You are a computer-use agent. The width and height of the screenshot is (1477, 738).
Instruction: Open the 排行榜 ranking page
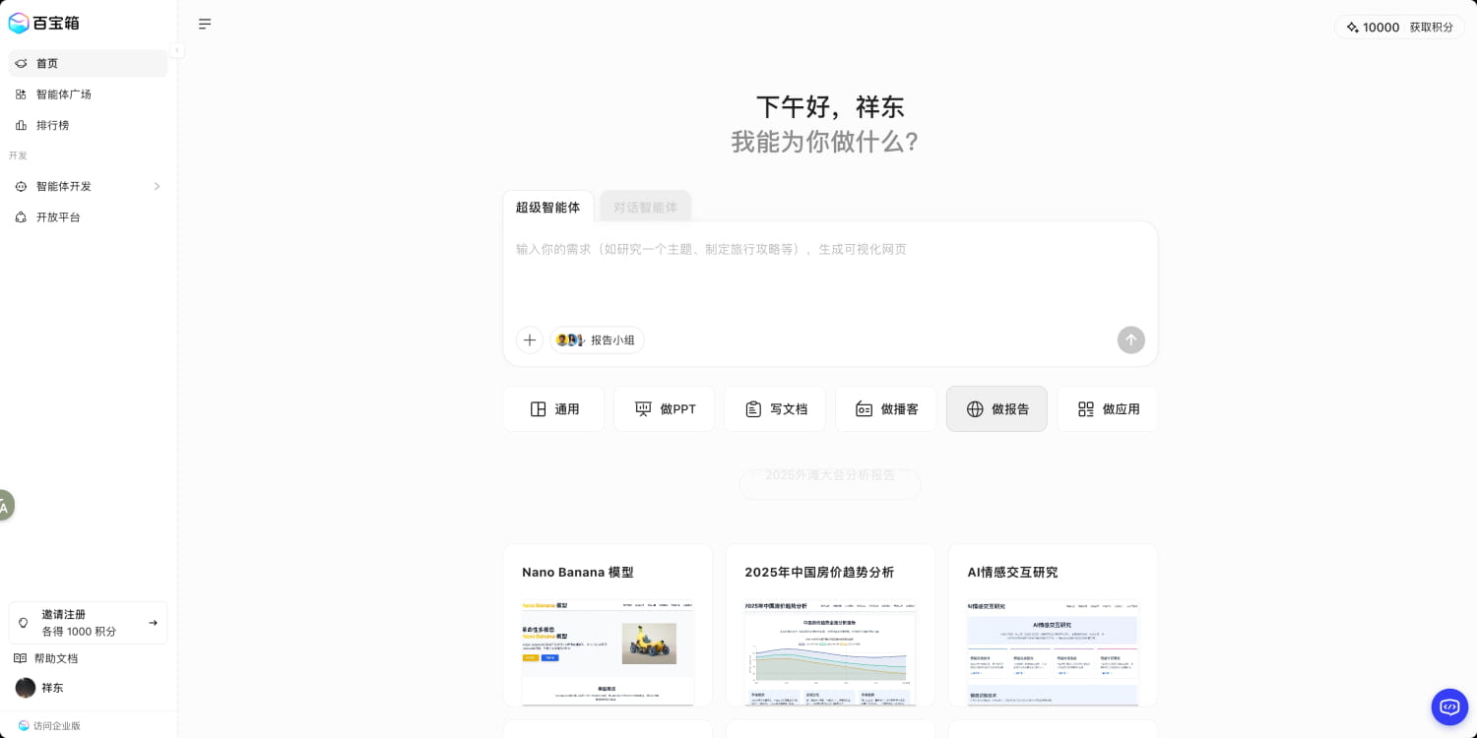tap(88, 125)
